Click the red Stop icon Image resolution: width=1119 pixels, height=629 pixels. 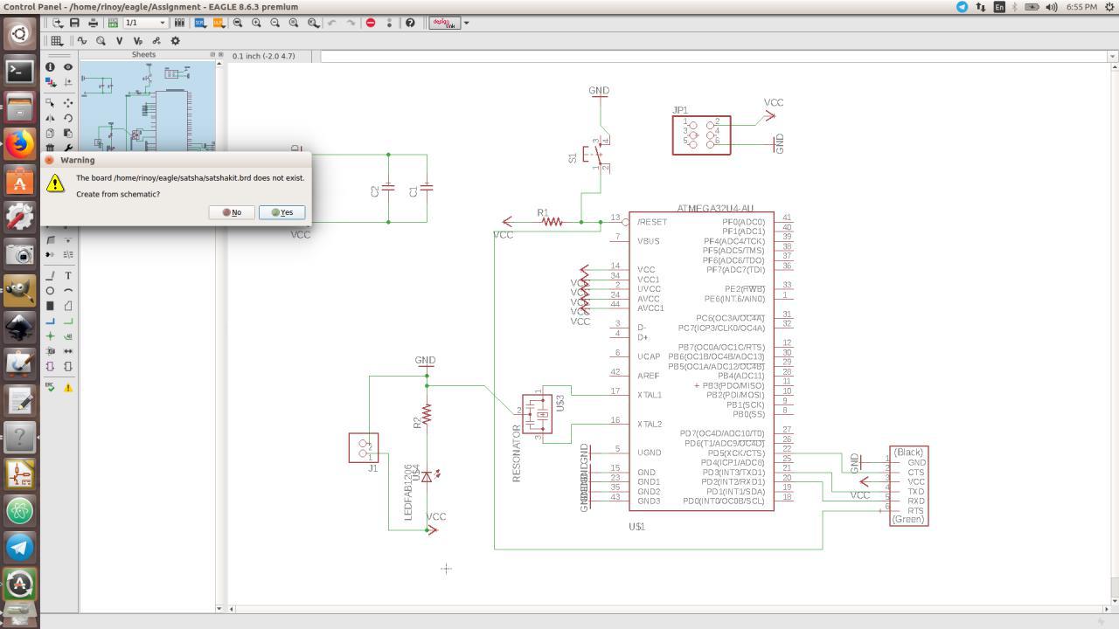pyautogui.click(x=371, y=23)
